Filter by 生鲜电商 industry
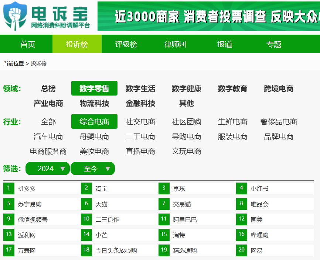Screen dimensions: 320x260 tap(233, 122)
